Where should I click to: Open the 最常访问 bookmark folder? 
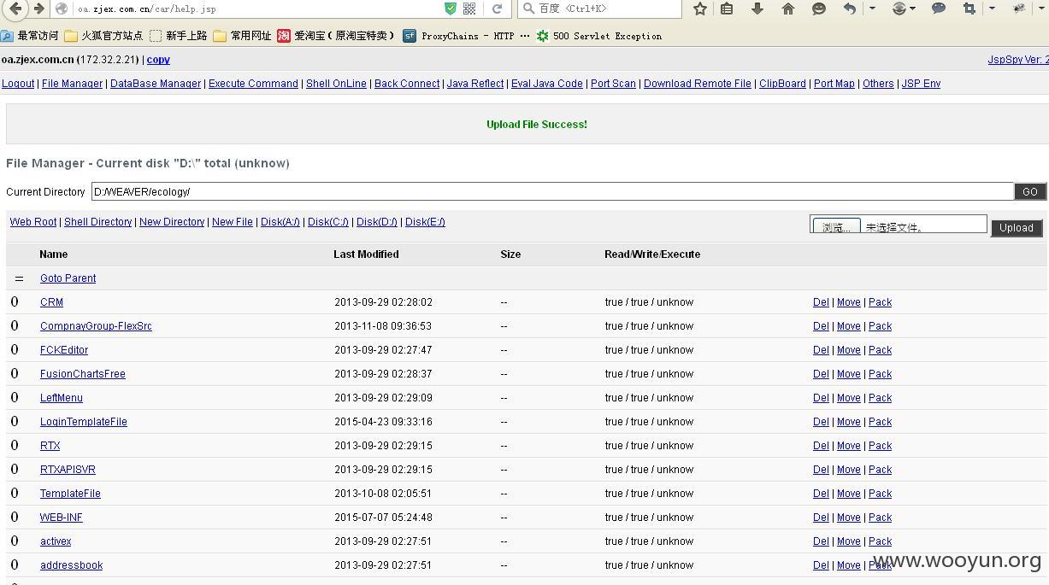coord(30,36)
